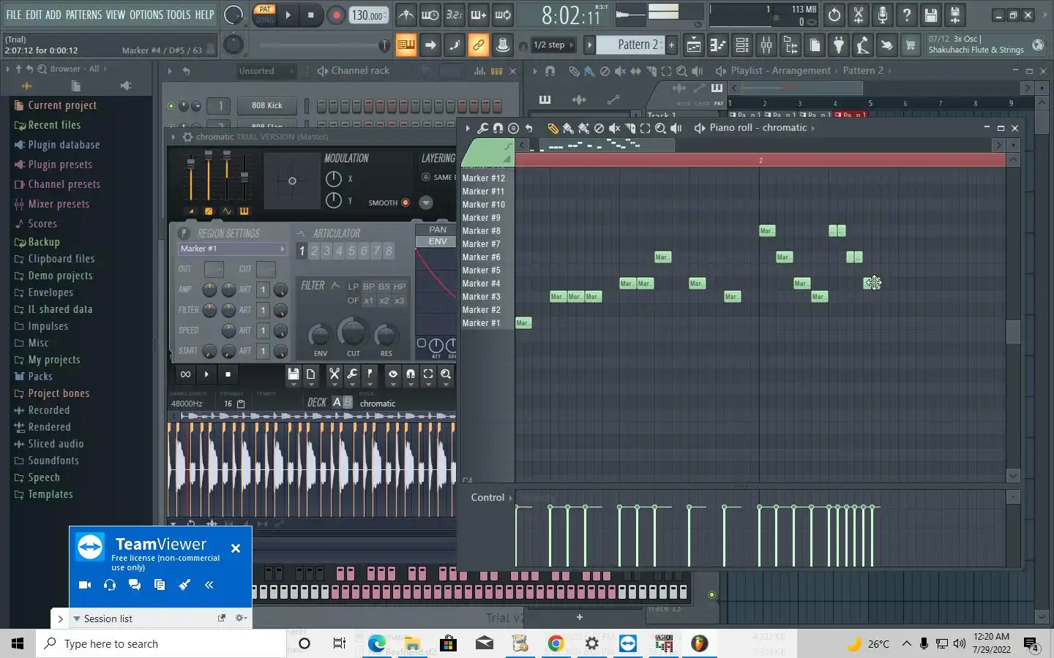This screenshot has height=658, width=1054.
Task: Open the OPTIONS menu
Action: pos(146,14)
